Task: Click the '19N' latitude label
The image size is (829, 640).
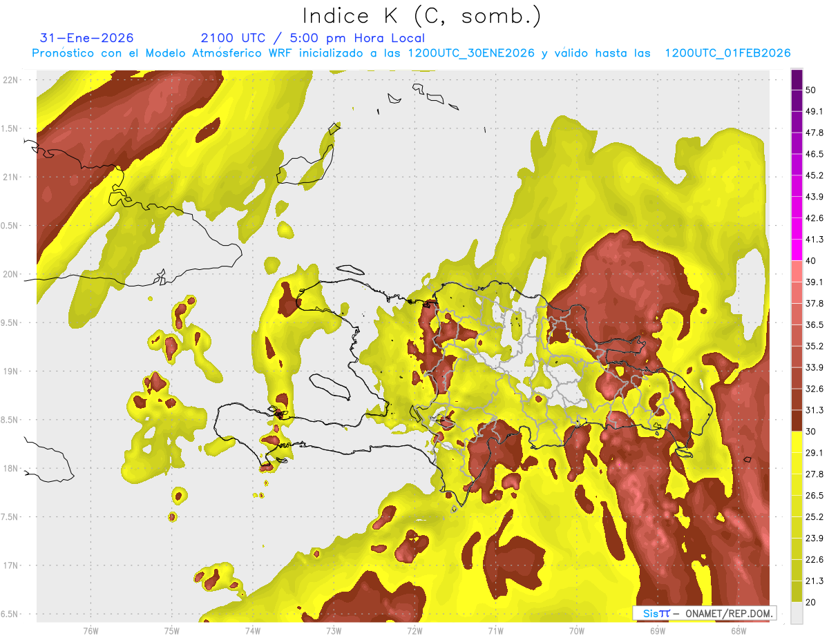Action: (x=10, y=371)
